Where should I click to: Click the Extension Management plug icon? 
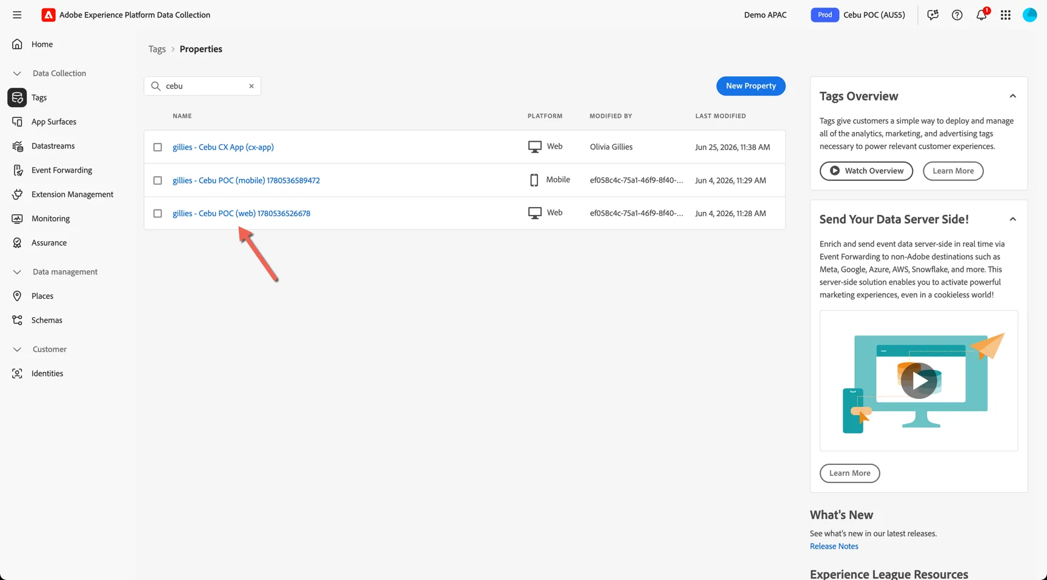click(x=17, y=194)
